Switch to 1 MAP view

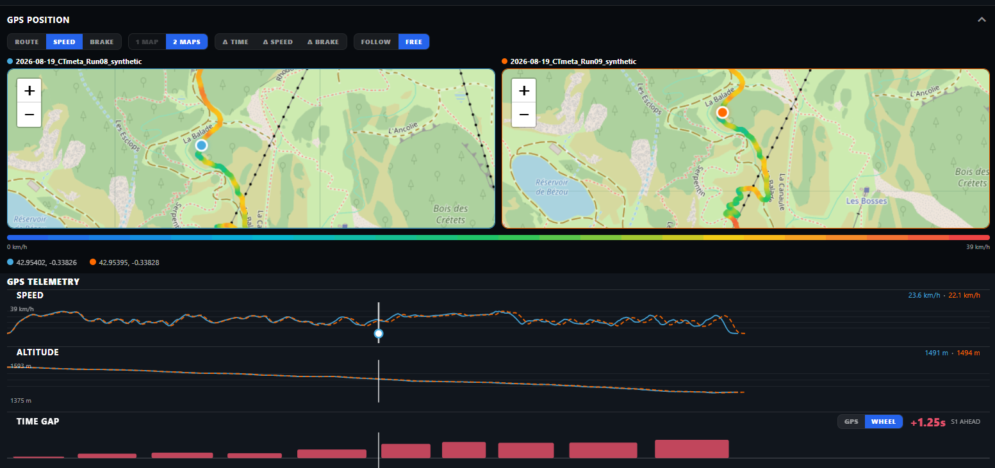(x=147, y=42)
